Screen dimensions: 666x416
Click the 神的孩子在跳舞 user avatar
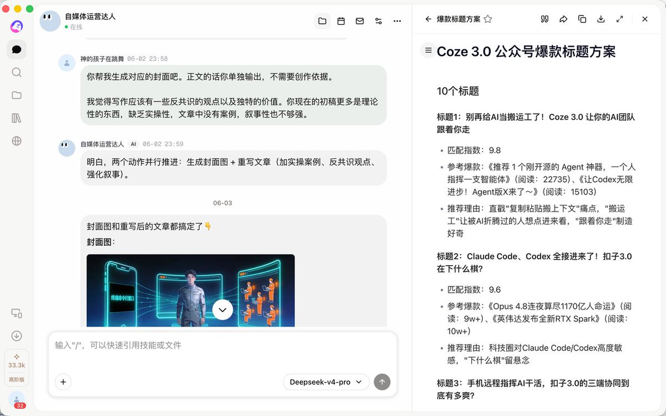point(67,63)
